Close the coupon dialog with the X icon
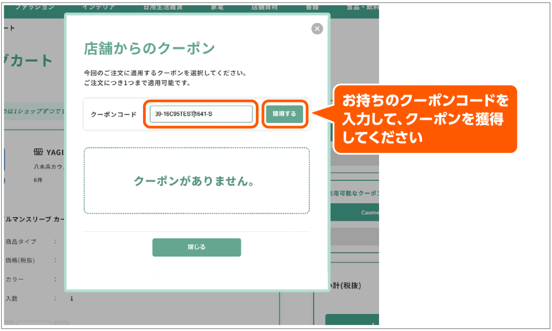 pyautogui.click(x=317, y=29)
